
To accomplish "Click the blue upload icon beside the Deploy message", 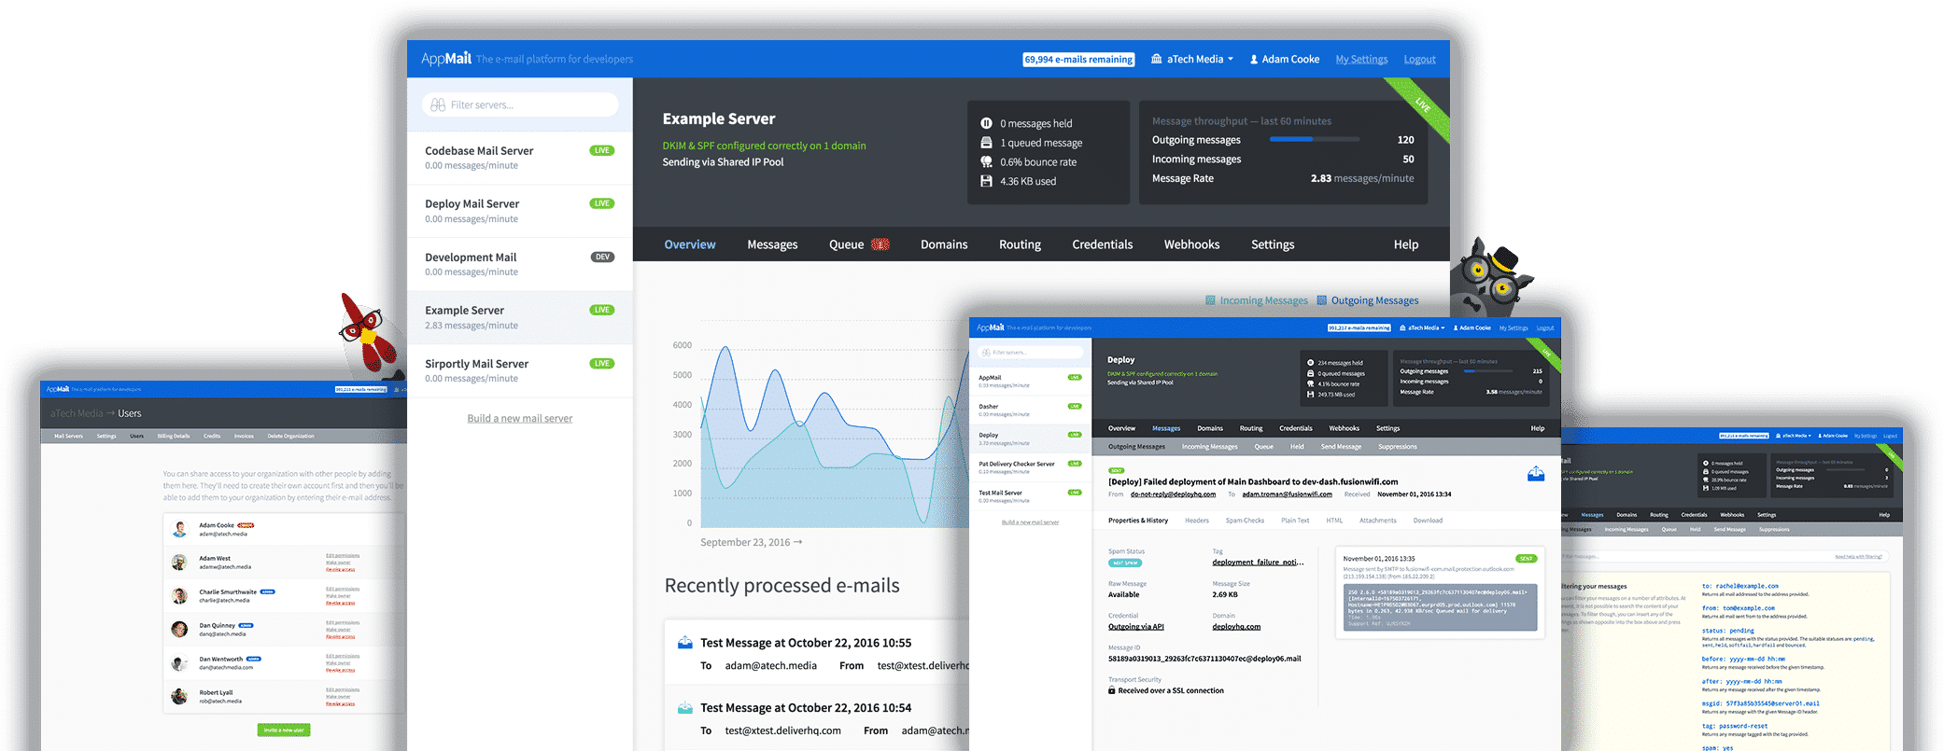I will (1536, 474).
